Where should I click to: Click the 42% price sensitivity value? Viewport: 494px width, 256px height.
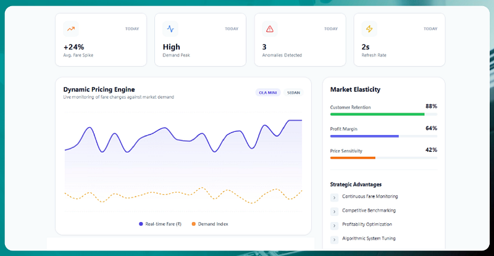pos(431,150)
